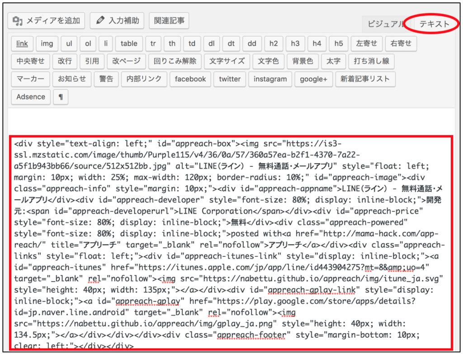Apply 太字 bold formatting
This screenshot has height=354, width=463.
(x=333, y=61)
